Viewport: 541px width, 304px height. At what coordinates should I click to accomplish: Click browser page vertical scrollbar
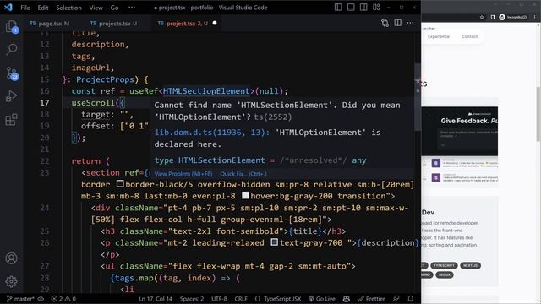538,114
